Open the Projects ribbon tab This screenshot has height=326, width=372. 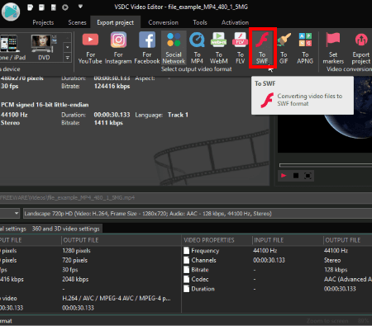pyautogui.click(x=43, y=22)
